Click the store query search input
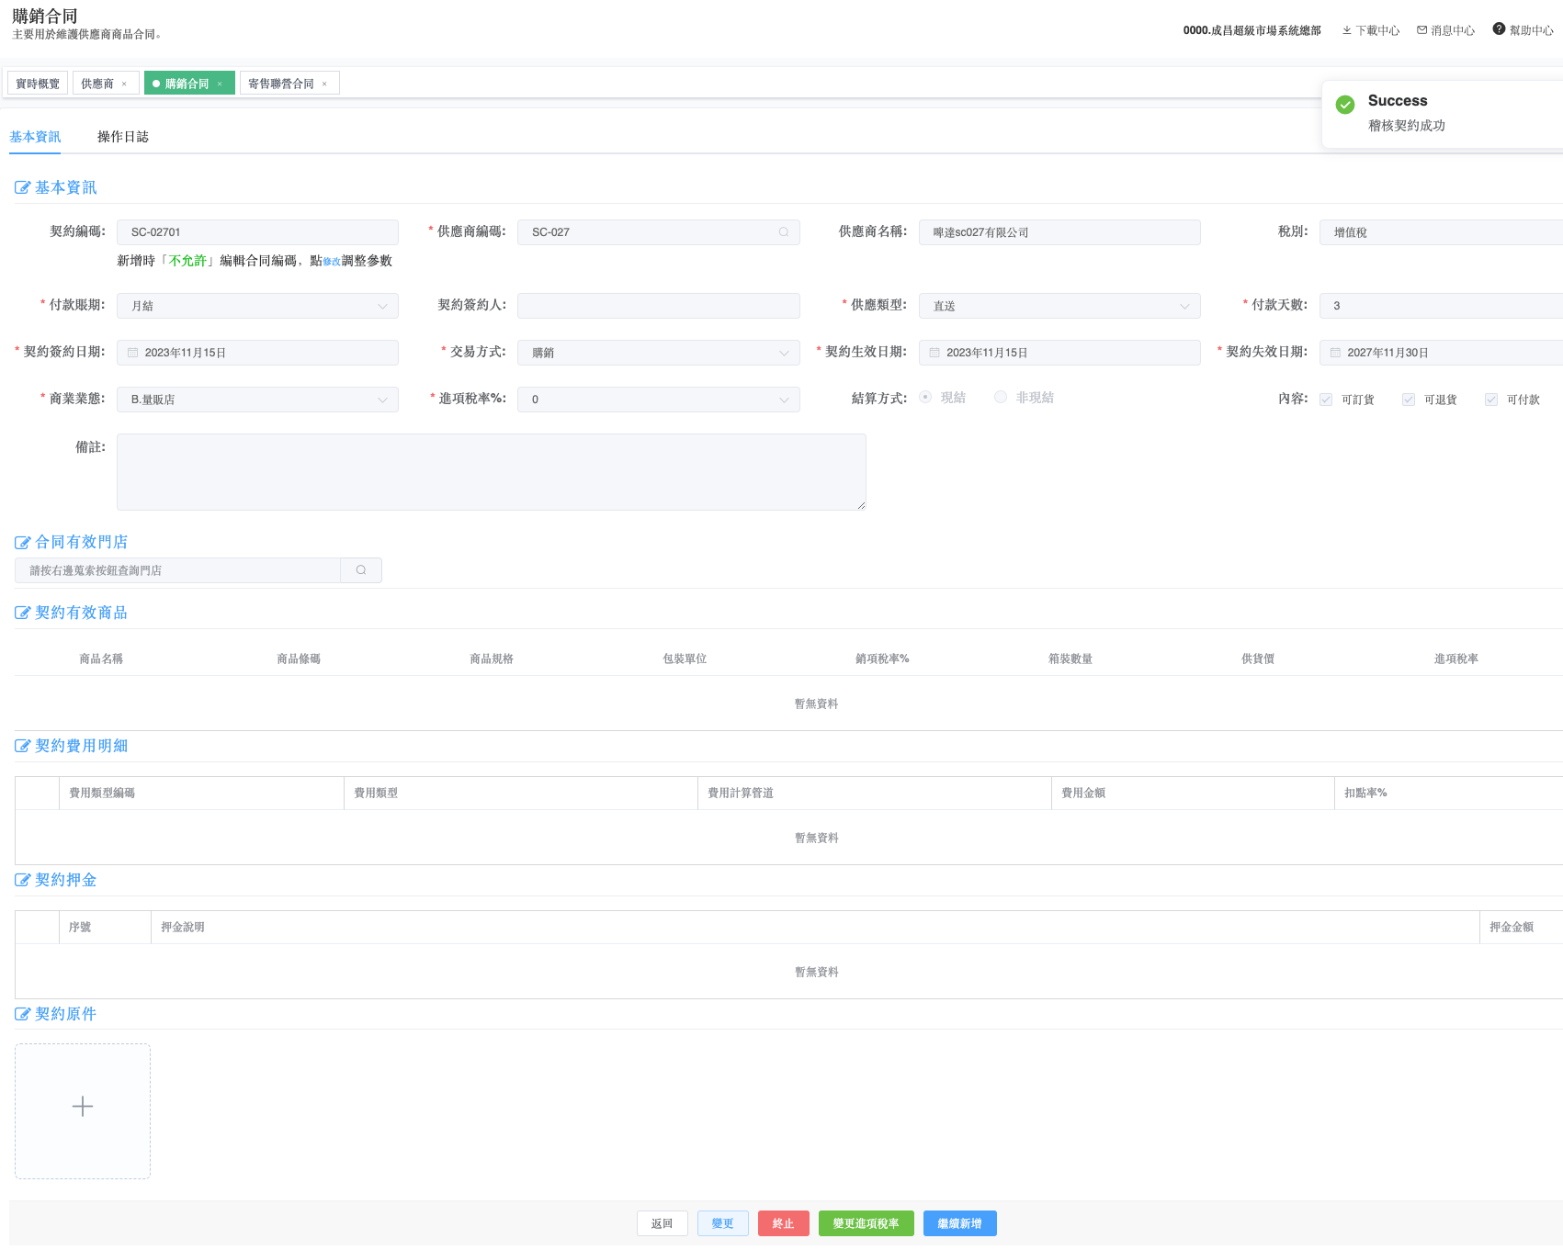This screenshot has width=1563, height=1250. pos(178,570)
